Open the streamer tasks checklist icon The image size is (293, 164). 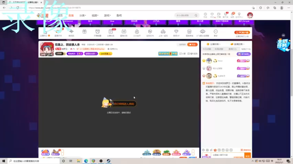(x=111, y=32)
